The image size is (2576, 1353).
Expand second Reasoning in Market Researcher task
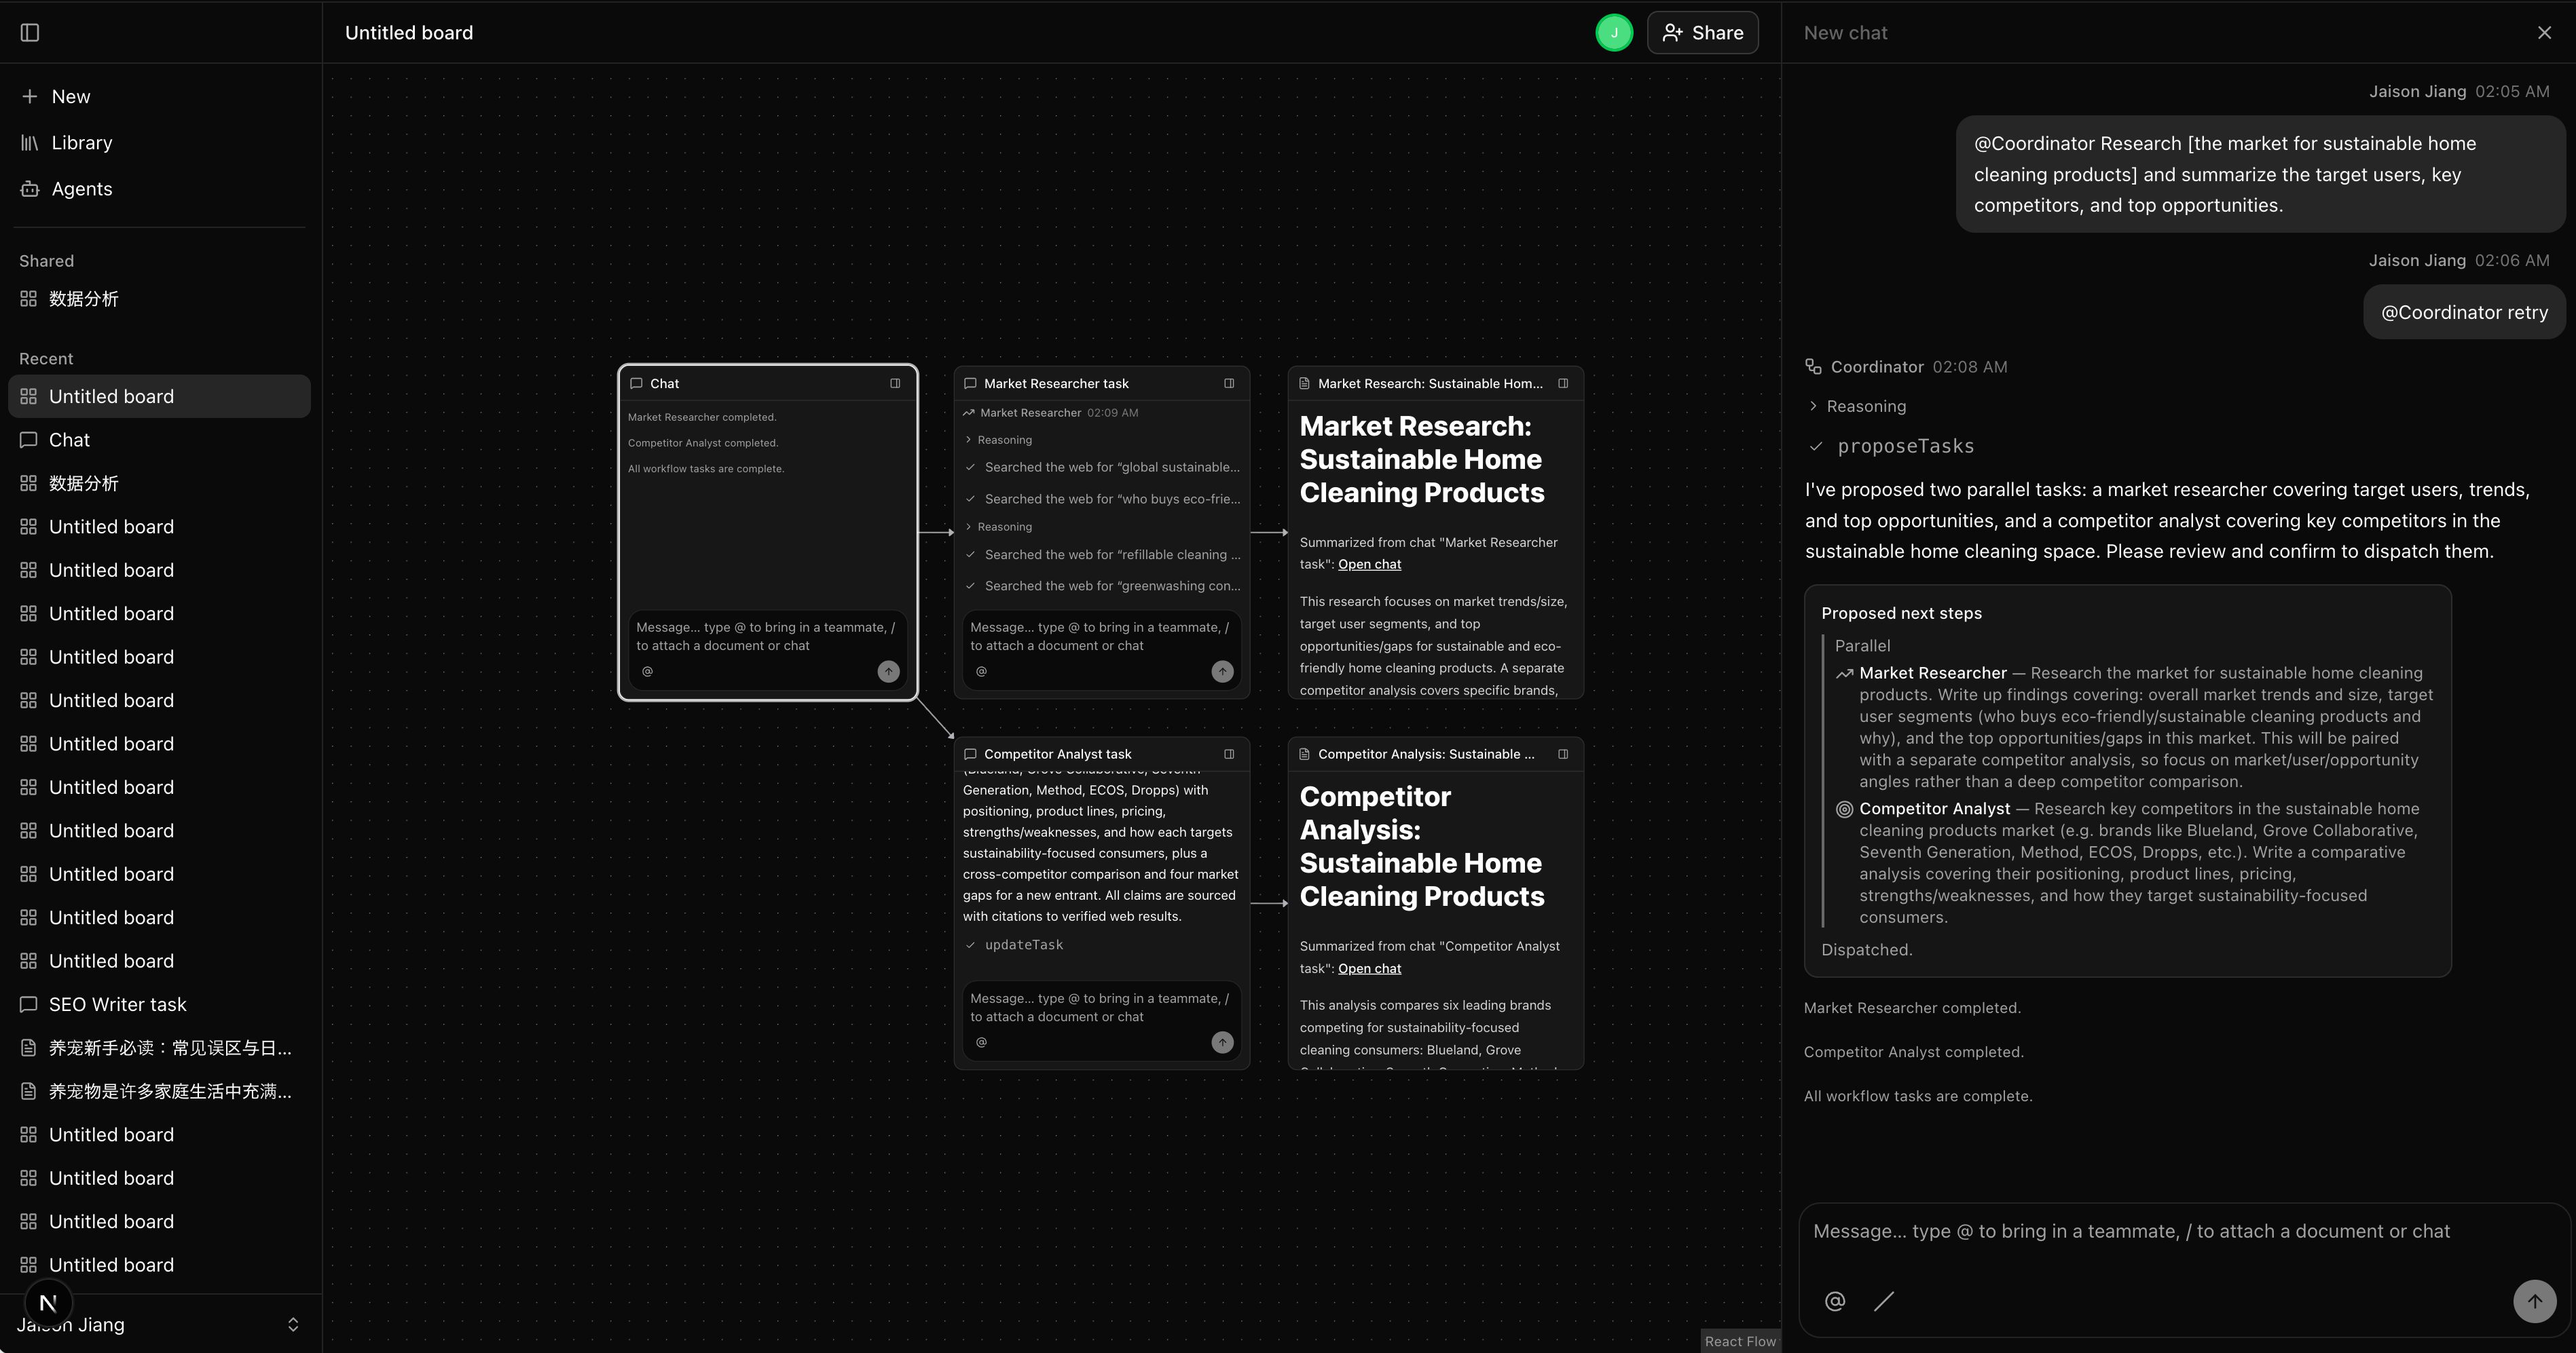[999, 528]
